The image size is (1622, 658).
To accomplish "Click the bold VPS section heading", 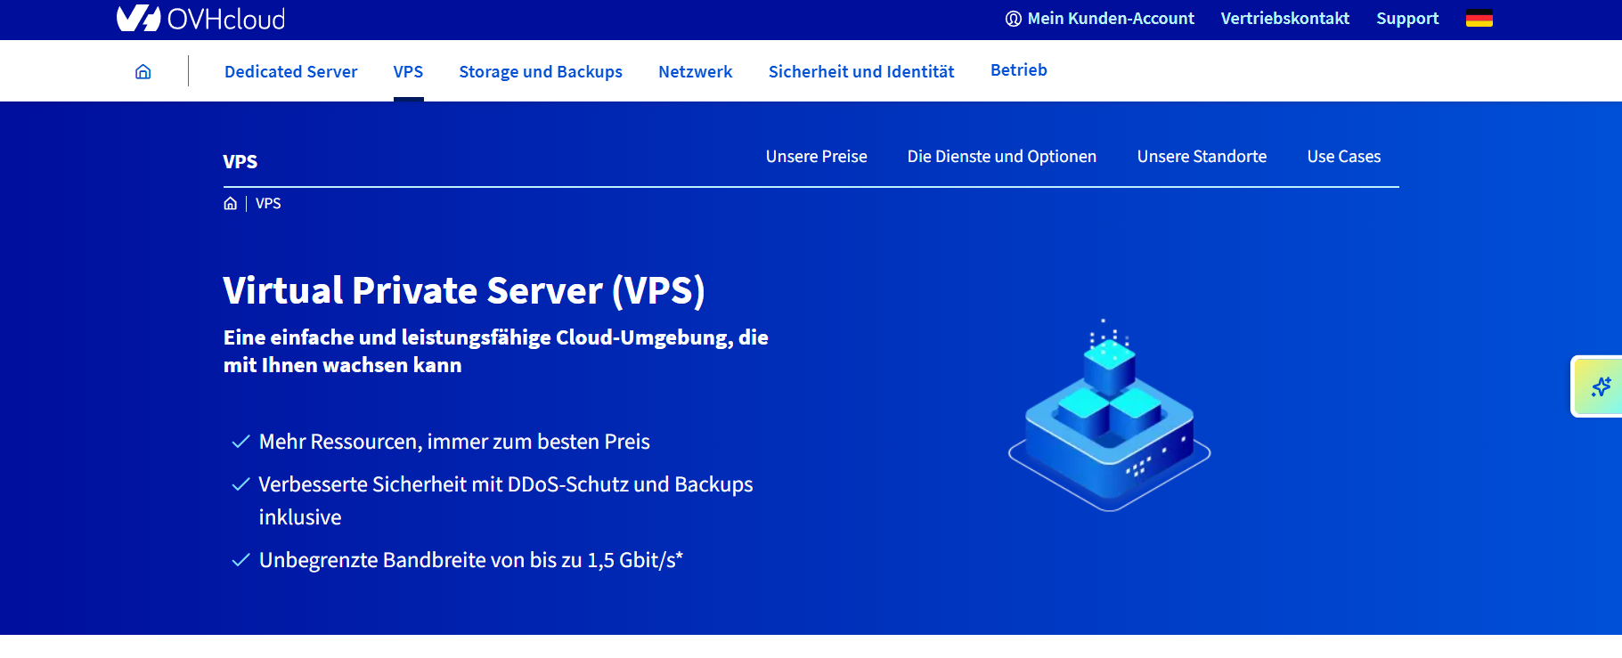I will click(240, 161).
